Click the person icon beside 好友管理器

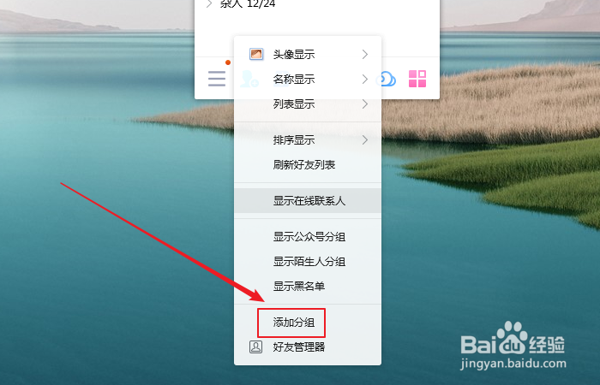(255, 346)
